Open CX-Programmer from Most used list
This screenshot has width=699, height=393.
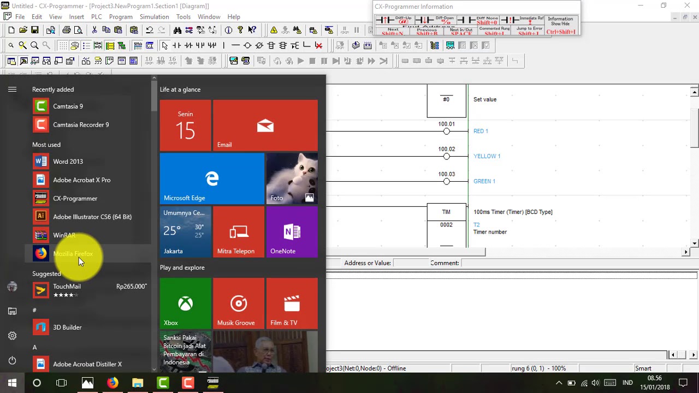click(88, 199)
